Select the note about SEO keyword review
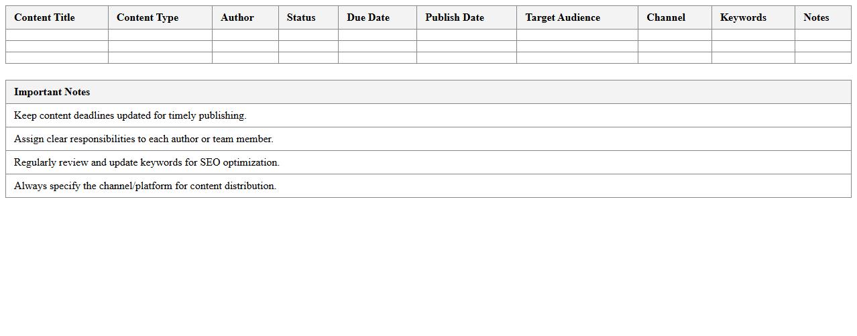The image size is (857, 336). [147, 162]
